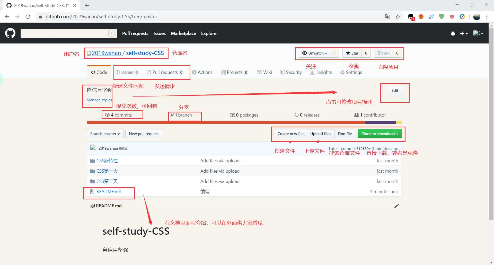Reload the page
Screen dimensions: 494x265
click(x=28, y=17)
